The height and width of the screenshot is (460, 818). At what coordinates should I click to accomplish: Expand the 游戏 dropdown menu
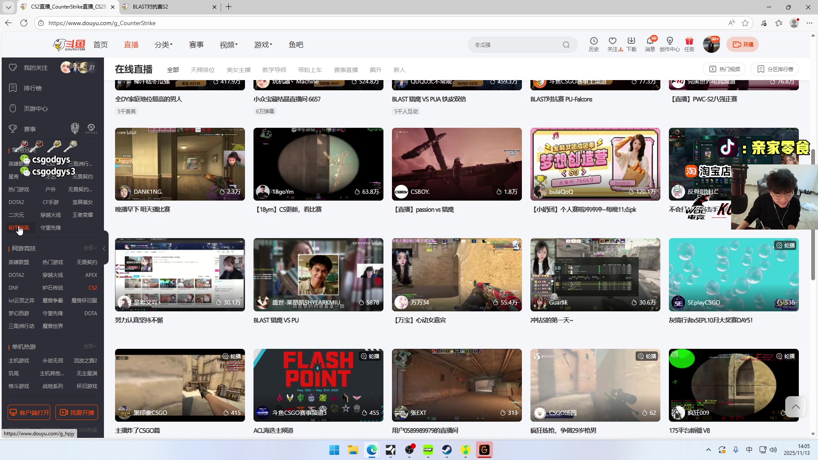(x=263, y=45)
